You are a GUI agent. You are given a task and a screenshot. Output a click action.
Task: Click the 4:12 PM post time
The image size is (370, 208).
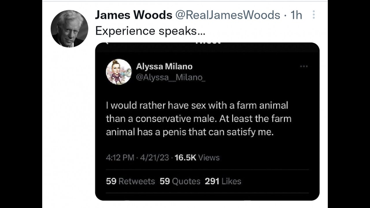click(120, 157)
